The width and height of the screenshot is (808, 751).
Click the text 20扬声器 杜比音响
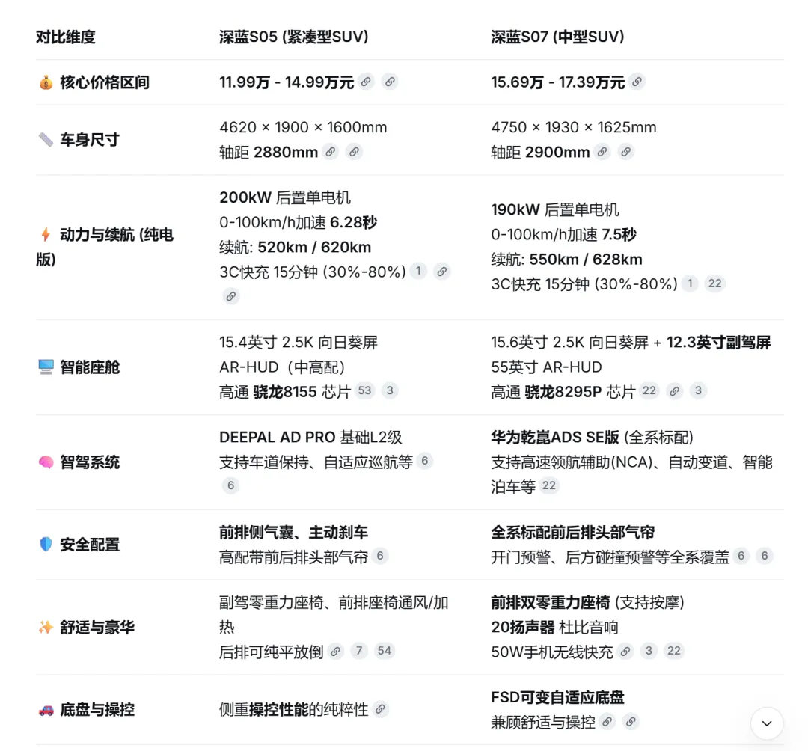tap(554, 628)
